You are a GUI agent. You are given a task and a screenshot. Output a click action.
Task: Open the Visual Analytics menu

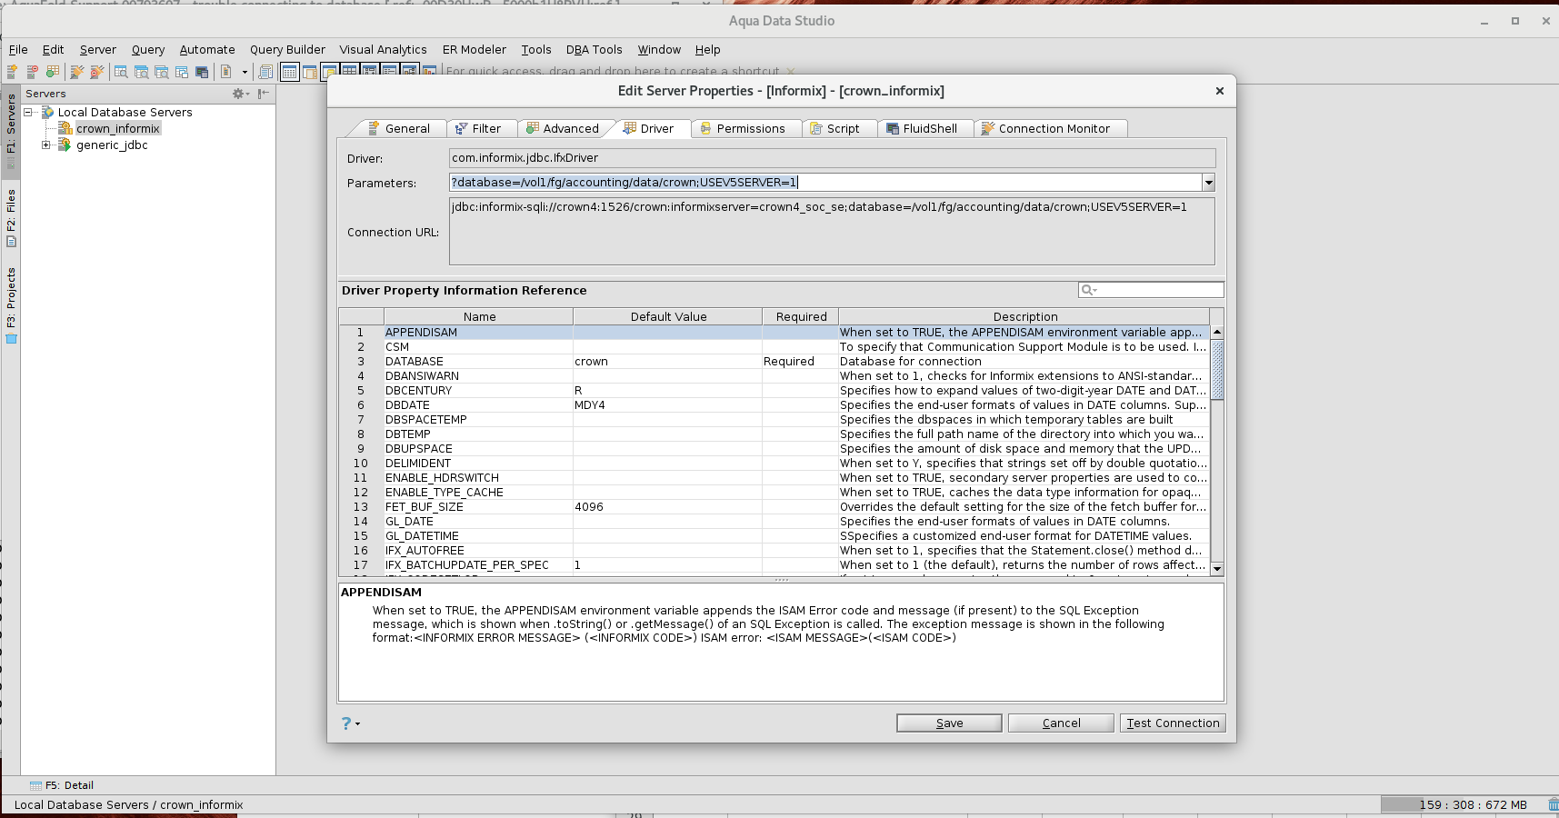383,50
